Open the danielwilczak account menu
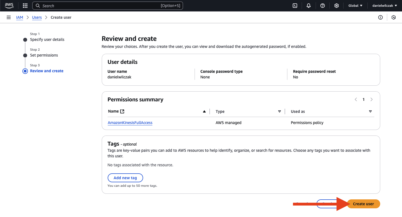This screenshot has width=402, height=217. [x=385, y=6]
